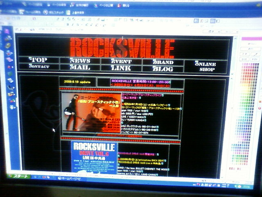
Task: Click the 閉じる button in top bar
Action: 124,5
